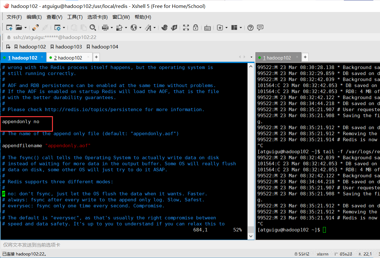This screenshot has height=258, width=380.
Task: Click the Font toolbar icon
Action: [148, 28]
